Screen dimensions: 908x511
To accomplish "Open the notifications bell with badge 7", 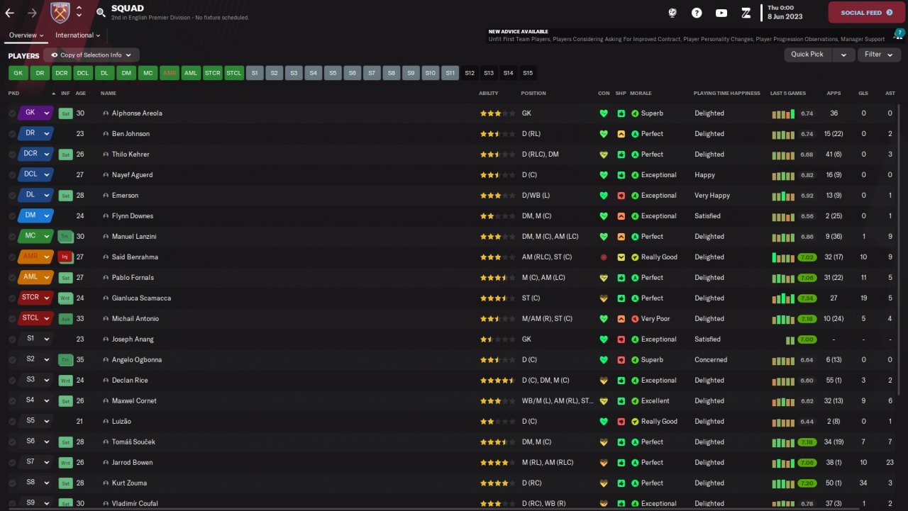I will click(x=899, y=35).
